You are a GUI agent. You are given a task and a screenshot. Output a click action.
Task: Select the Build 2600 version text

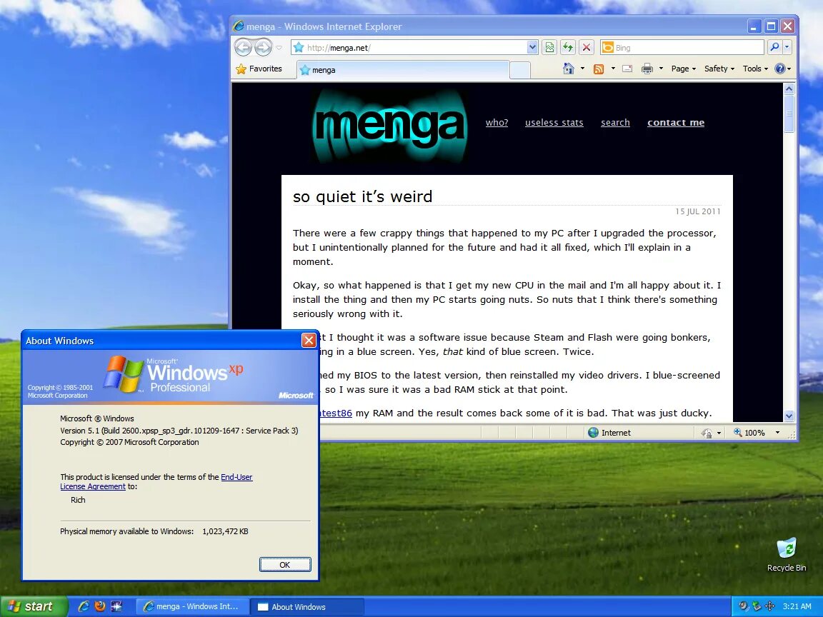pos(179,431)
